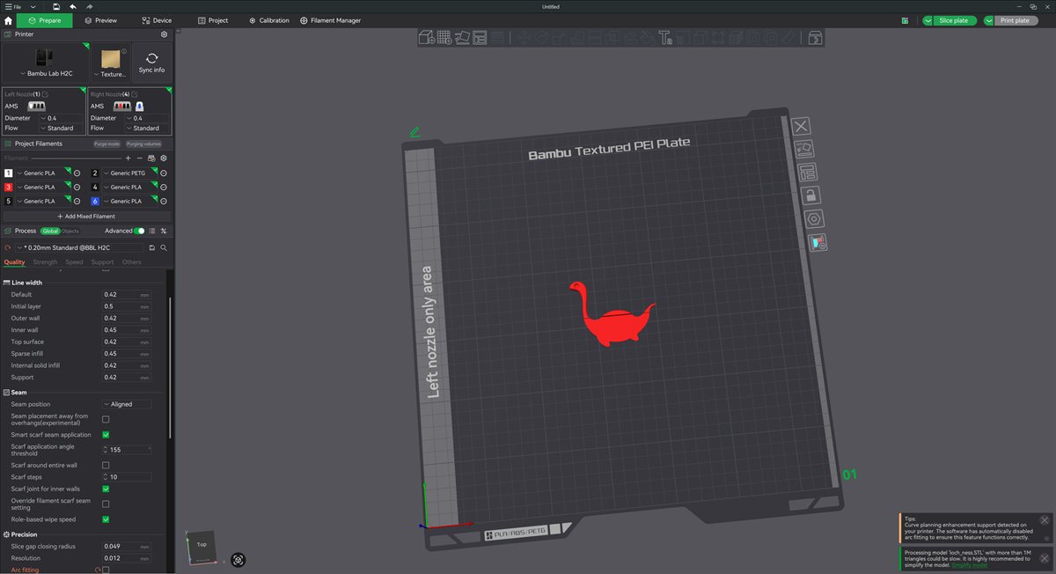Toggle the Advanced switch
Image resolution: width=1056 pixels, height=574 pixels.
coord(139,231)
